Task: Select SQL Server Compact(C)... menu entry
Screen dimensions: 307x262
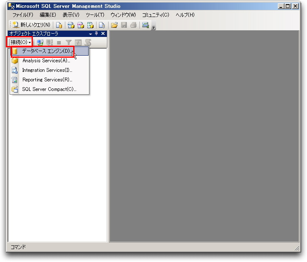Action: coord(50,89)
